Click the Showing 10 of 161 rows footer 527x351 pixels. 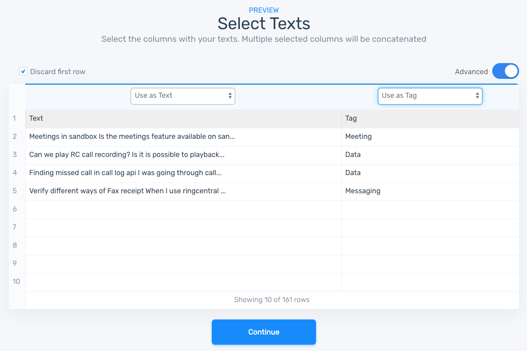coord(272,300)
